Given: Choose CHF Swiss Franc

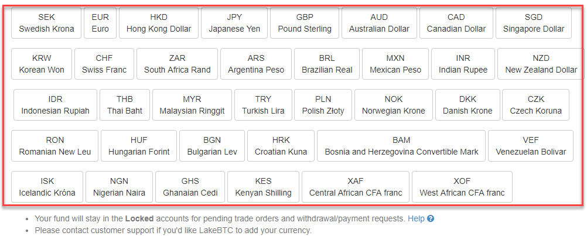Looking at the screenshot, I should click(x=104, y=64).
